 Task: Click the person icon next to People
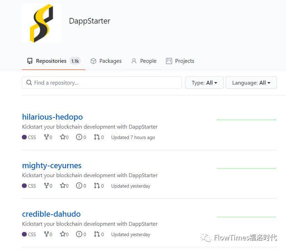point(134,61)
